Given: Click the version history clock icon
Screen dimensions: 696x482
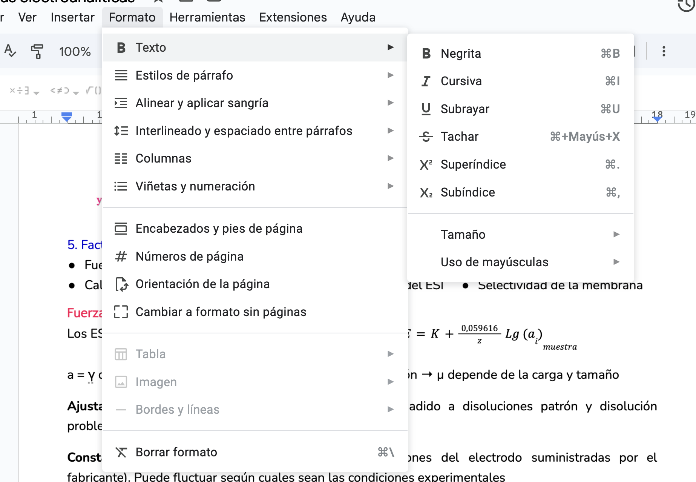Looking at the screenshot, I should pos(686,5).
